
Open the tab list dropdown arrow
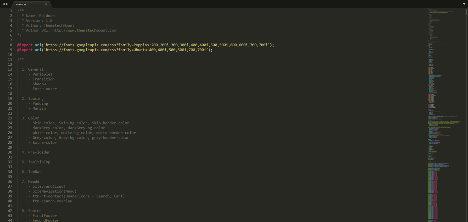pos(464,4)
